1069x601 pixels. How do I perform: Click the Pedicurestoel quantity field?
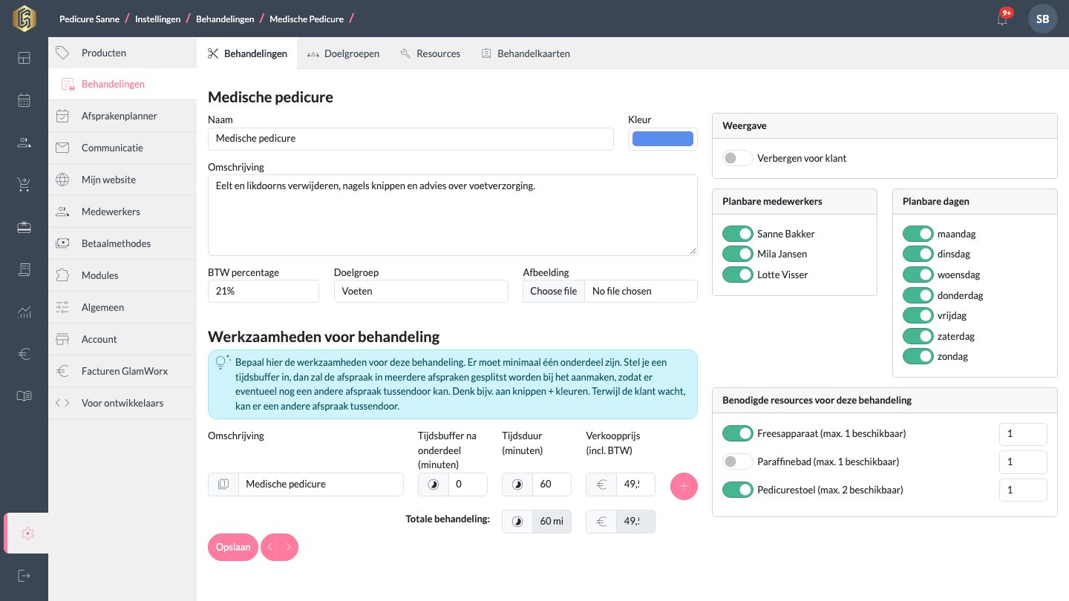coord(1023,490)
